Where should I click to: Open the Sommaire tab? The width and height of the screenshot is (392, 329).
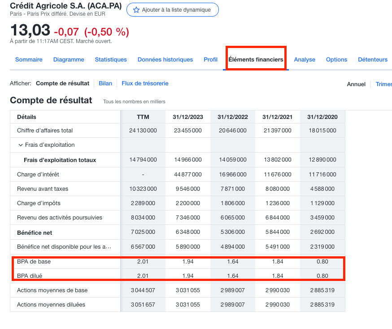pos(29,60)
